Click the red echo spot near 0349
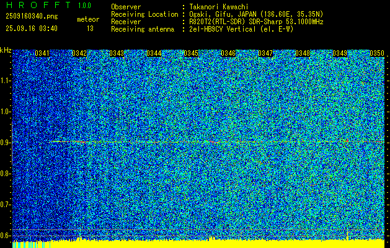Image resolution: width=390 pixels, height=248 pixels. [x=347, y=141]
